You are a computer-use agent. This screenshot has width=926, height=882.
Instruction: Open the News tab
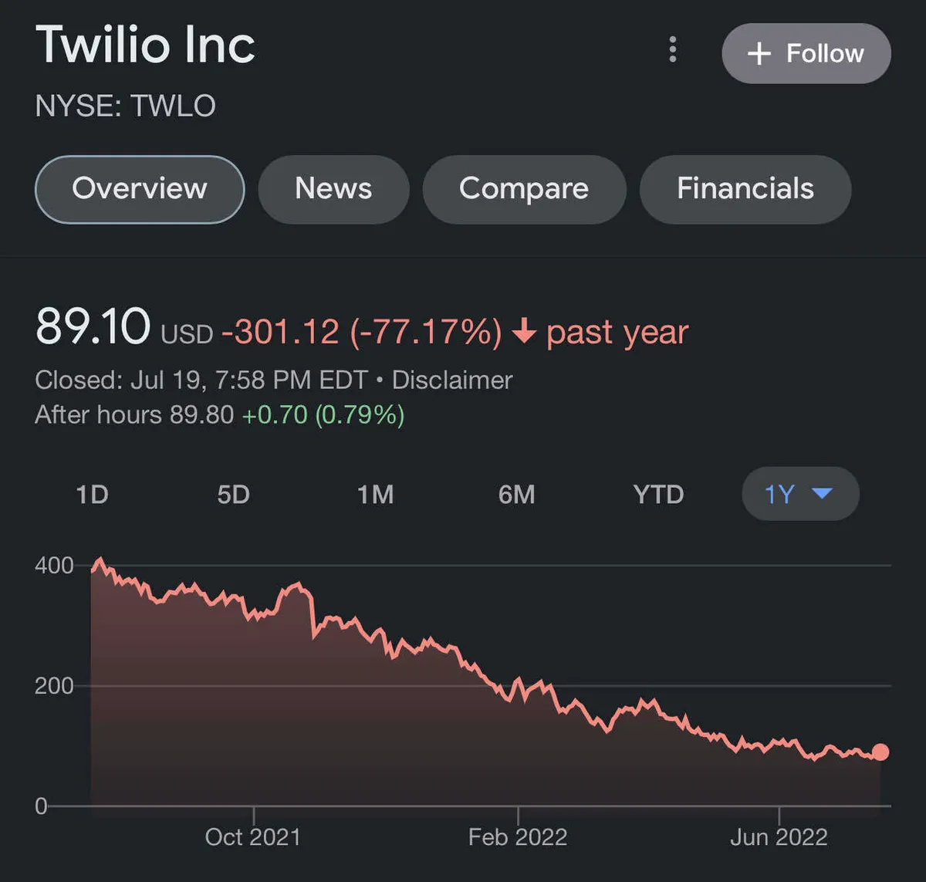click(x=333, y=189)
